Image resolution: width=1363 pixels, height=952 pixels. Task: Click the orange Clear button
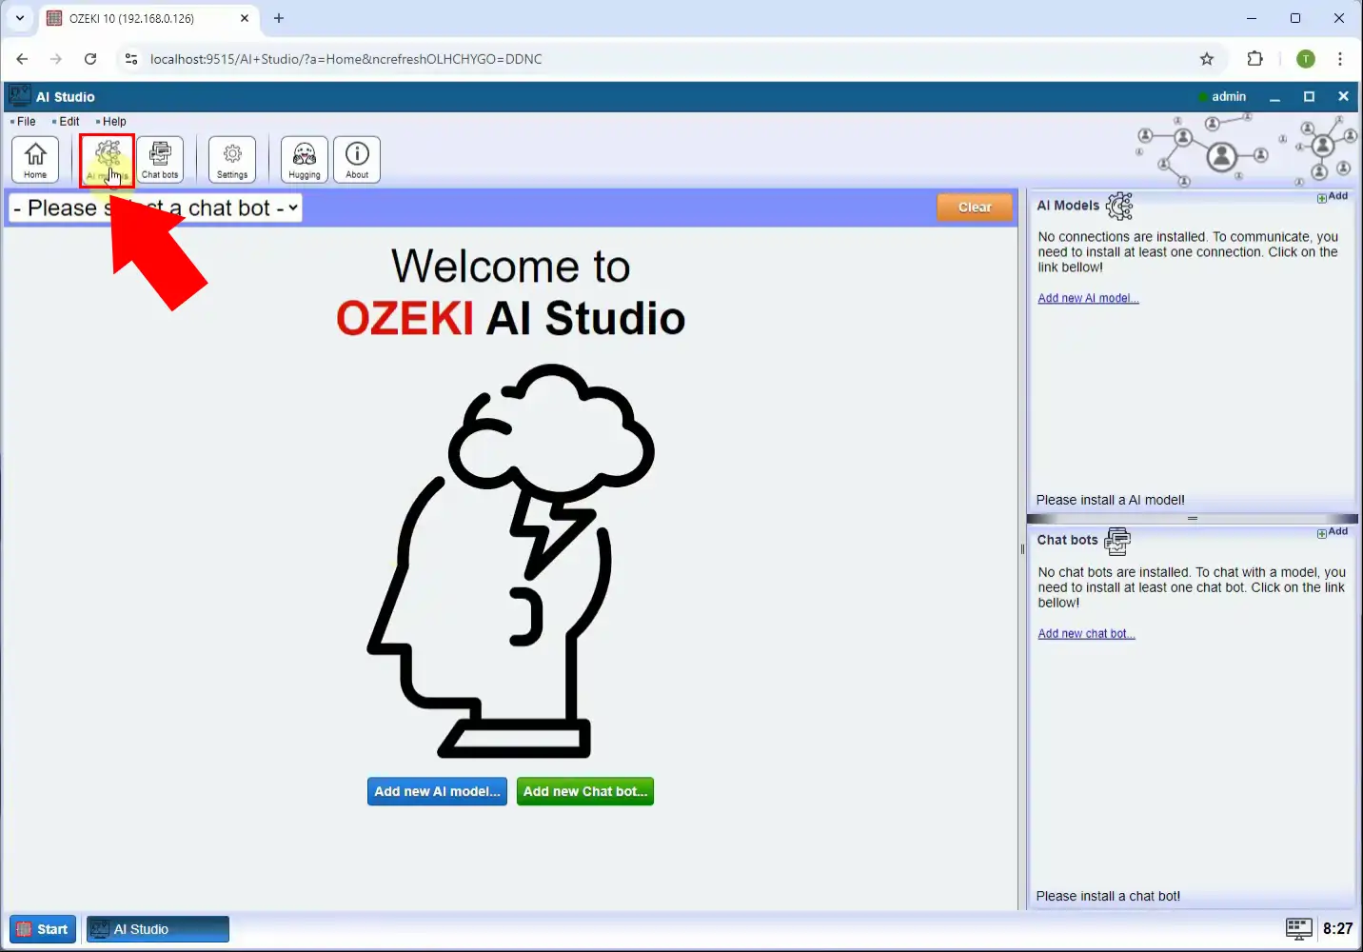(975, 208)
